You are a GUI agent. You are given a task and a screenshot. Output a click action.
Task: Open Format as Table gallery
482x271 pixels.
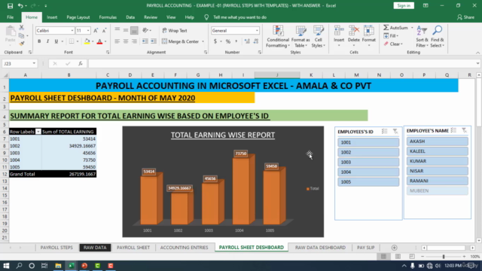300,36
